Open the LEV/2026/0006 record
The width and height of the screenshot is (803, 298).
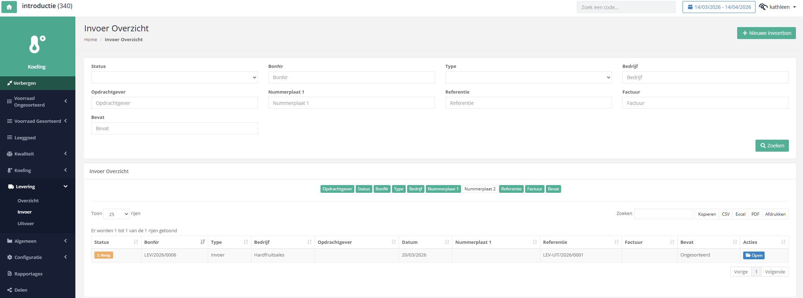point(754,255)
